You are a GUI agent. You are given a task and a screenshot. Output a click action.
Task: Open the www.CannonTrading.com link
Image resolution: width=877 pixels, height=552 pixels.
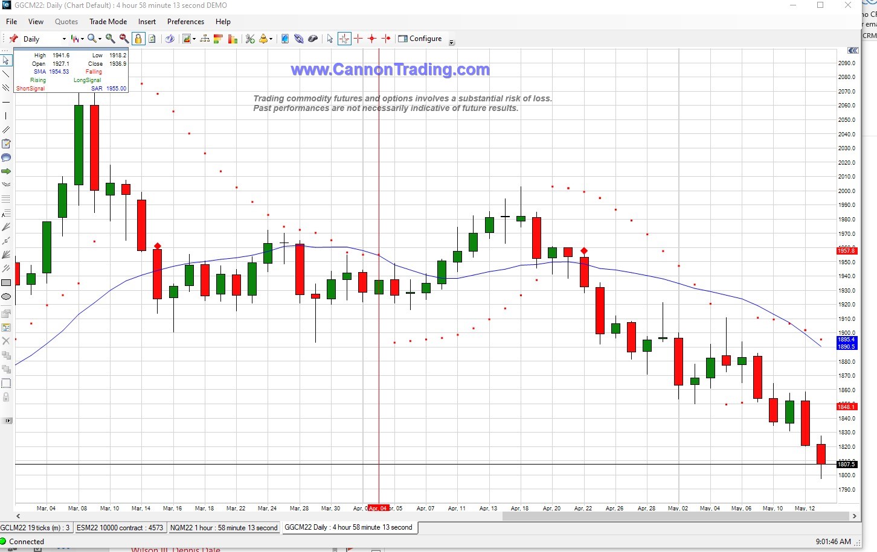click(390, 70)
